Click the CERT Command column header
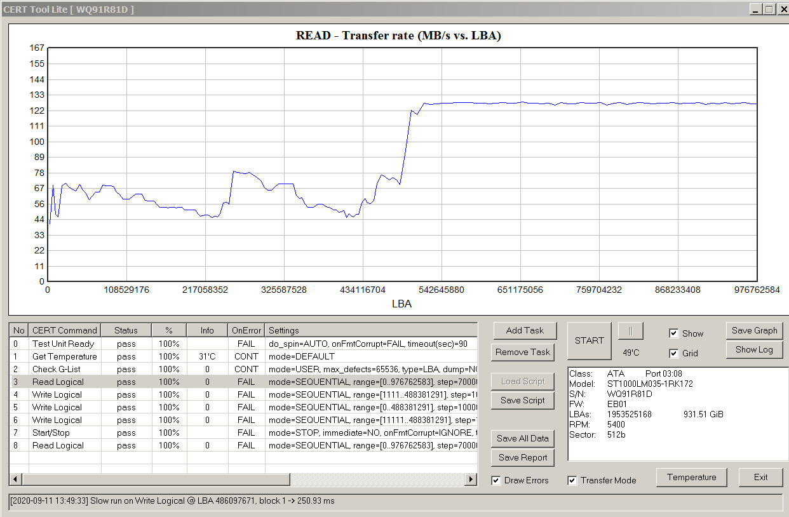The width and height of the screenshot is (789, 517). (x=65, y=330)
